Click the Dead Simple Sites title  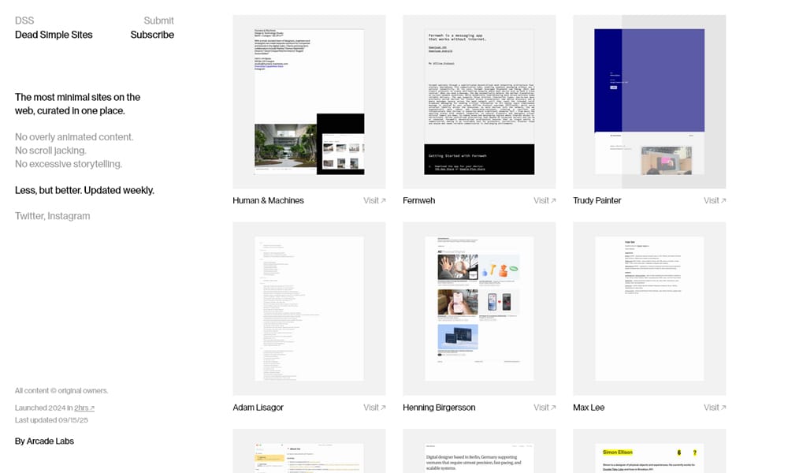pyautogui.click(x=53, y=35)
